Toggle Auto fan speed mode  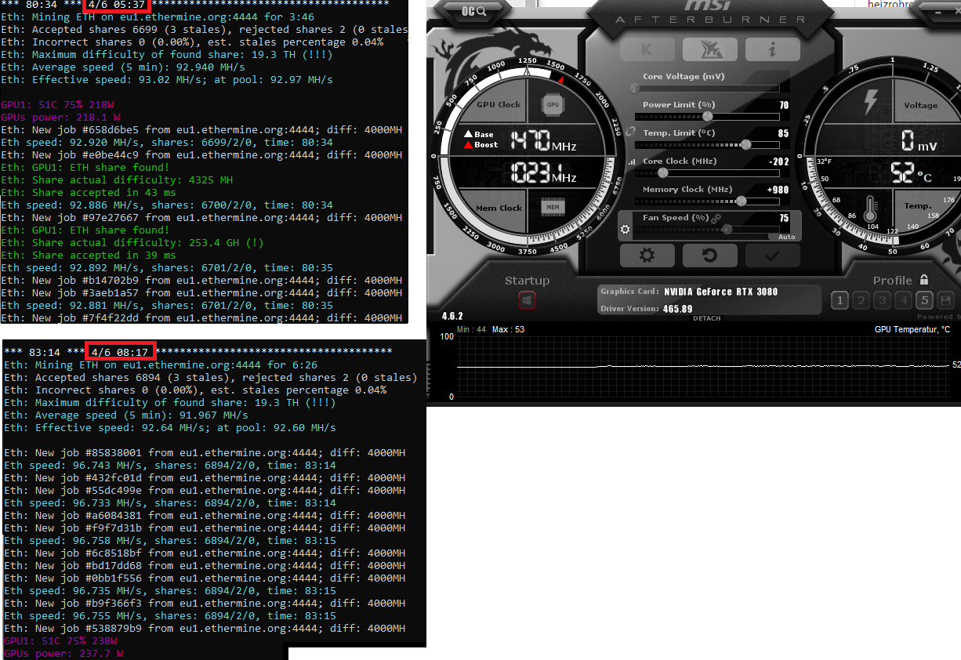coord(786,237)
